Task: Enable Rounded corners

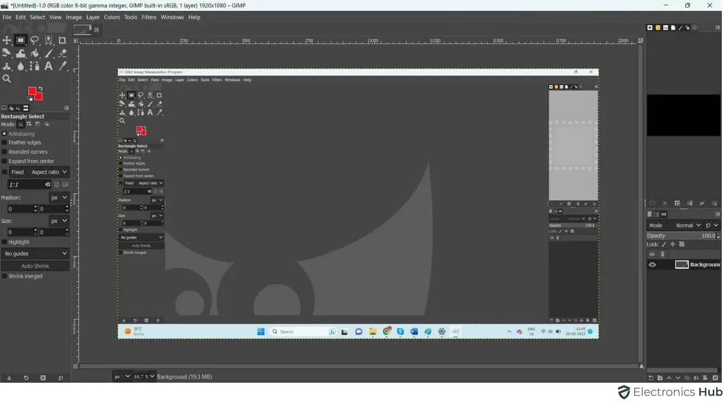Action: (5, 152)
